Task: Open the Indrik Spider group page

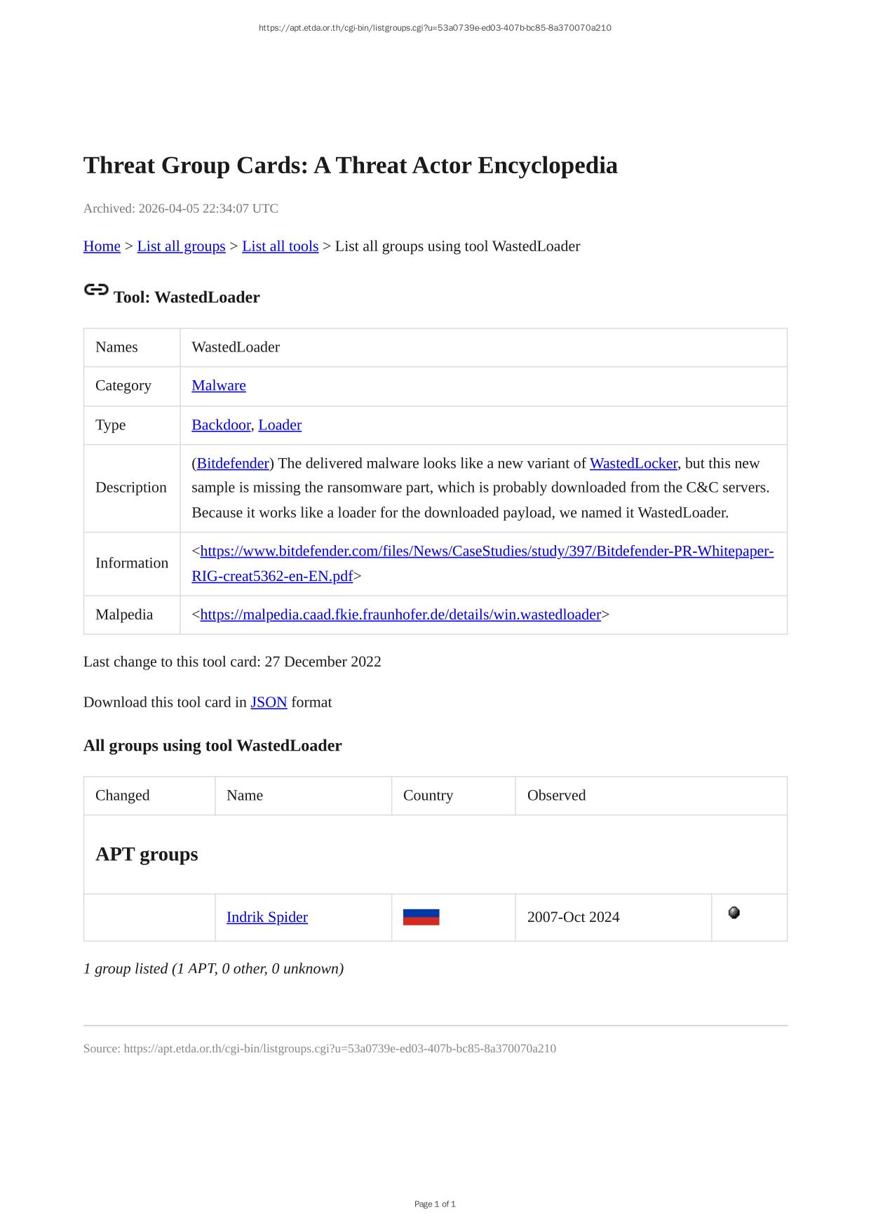Action: tap(267, 917)
